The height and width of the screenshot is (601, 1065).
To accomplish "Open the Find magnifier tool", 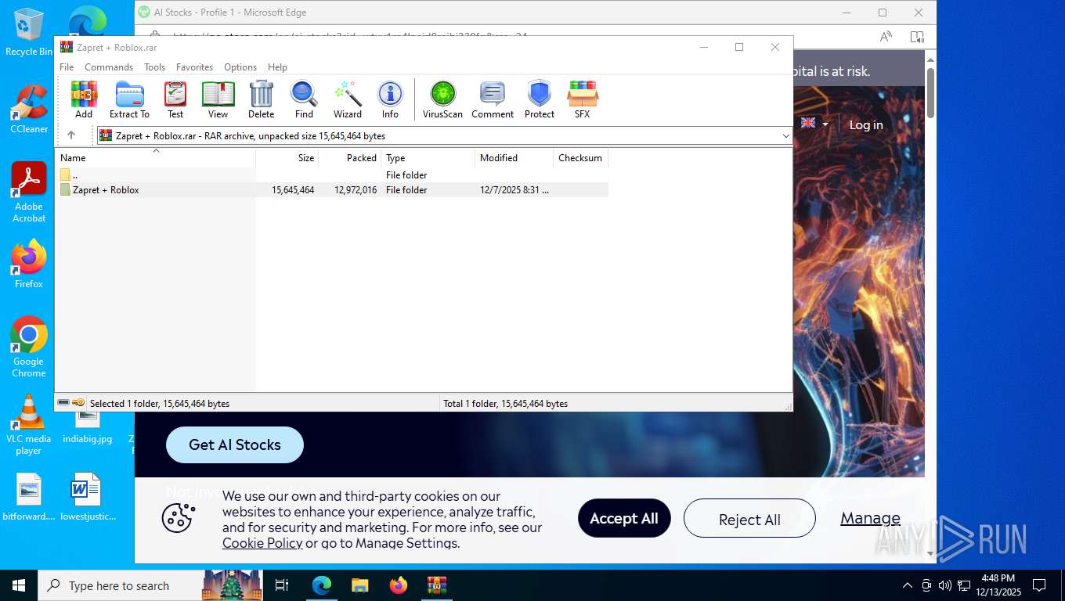I will [304, 100].
